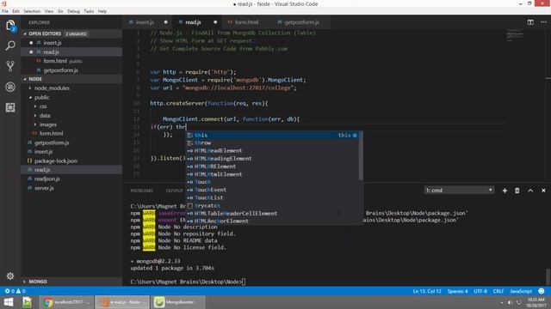Viewport: 551px width, 309px height.
Task: Click the unsaved dot on insert.js tab
Action: 165,22
